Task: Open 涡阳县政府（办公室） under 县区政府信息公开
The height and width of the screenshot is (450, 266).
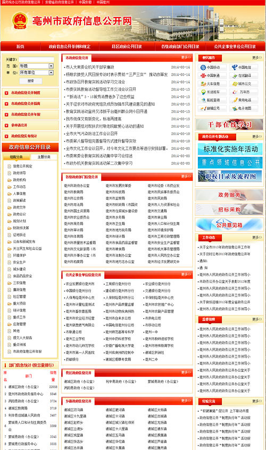Action: pos(79,388)
